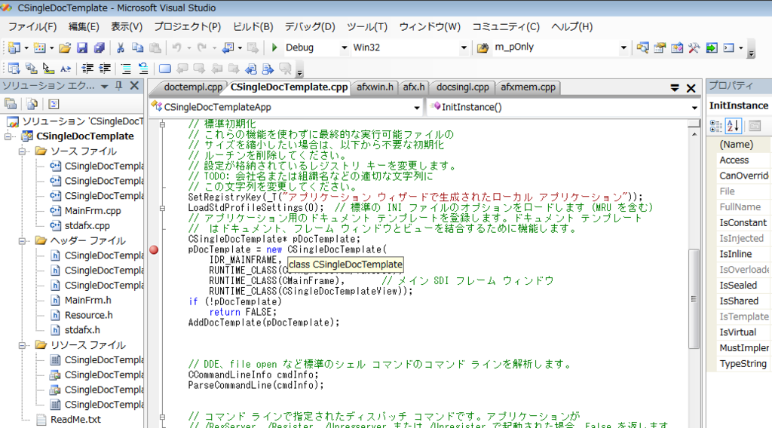The height and width of the screenshot is (428, 772).
Task: Save the current file with the floppy icon
Action: click(82, 47)
